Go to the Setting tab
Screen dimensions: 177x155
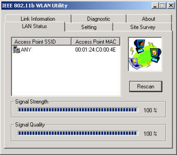tap(89, 27)
